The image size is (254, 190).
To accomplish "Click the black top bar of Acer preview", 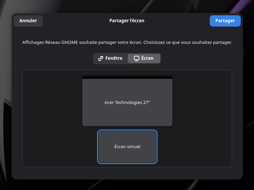I will click(x=127, y=77).
